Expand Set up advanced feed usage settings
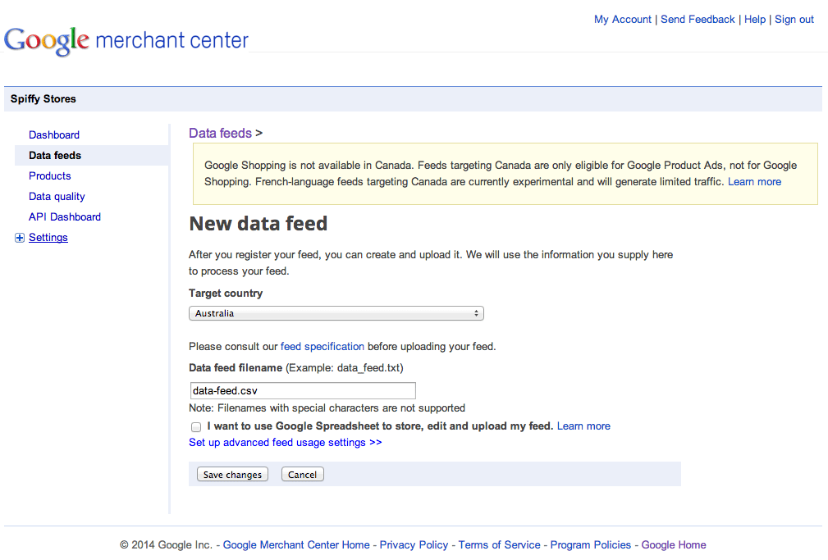Screen dimensions: 828x560 point(285,443)
